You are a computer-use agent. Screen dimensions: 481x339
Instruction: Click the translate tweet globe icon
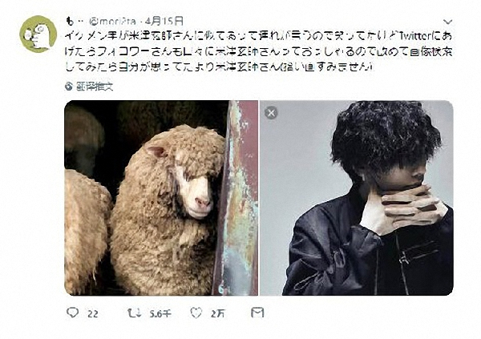(x=69, y=87)
